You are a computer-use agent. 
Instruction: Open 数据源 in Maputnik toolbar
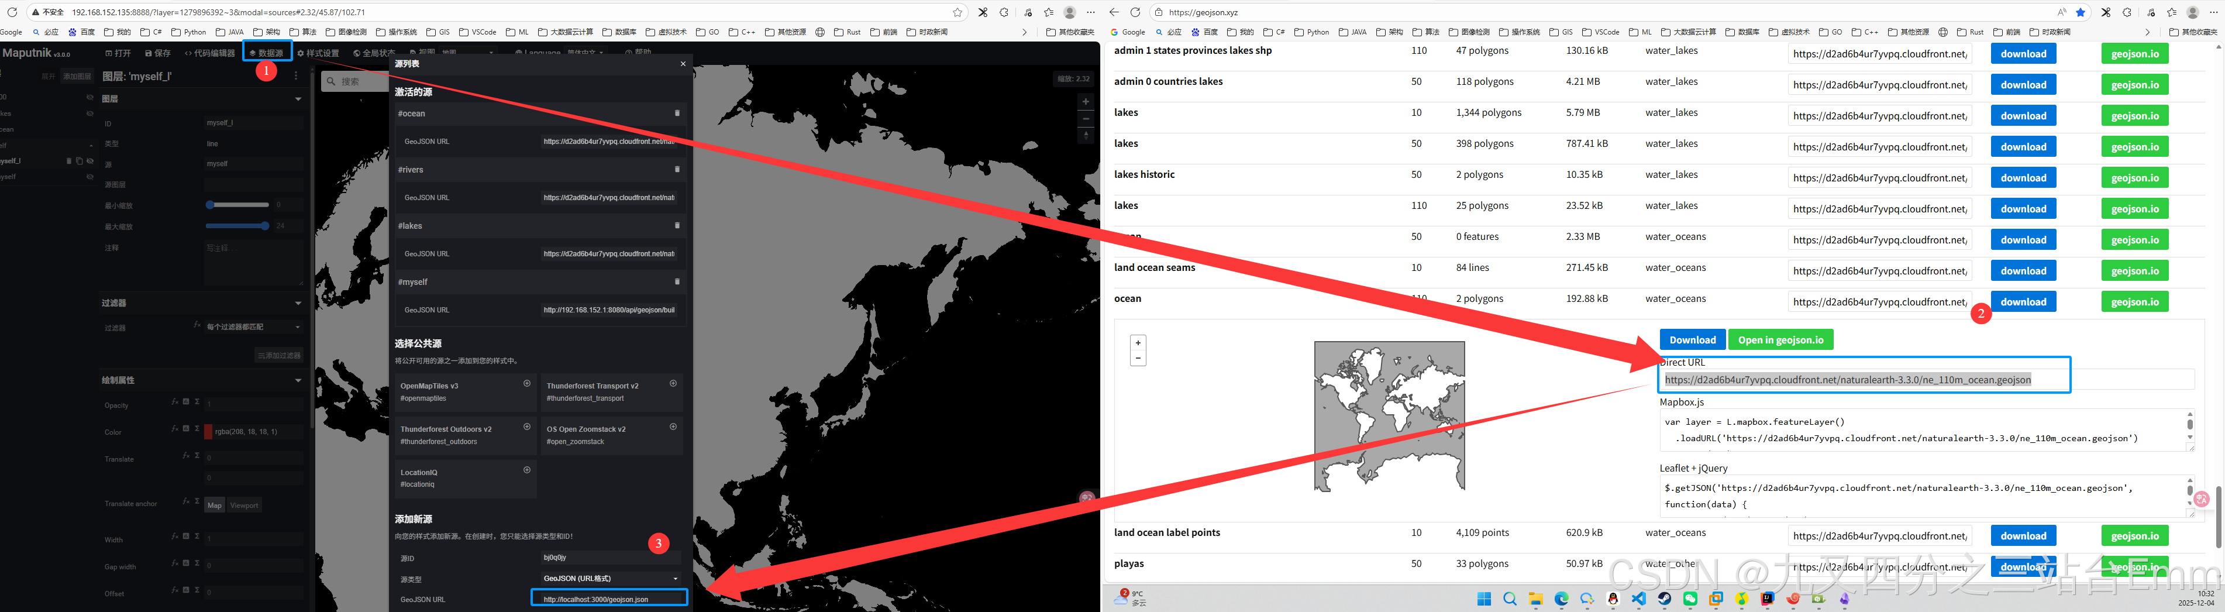click(267, 53)
